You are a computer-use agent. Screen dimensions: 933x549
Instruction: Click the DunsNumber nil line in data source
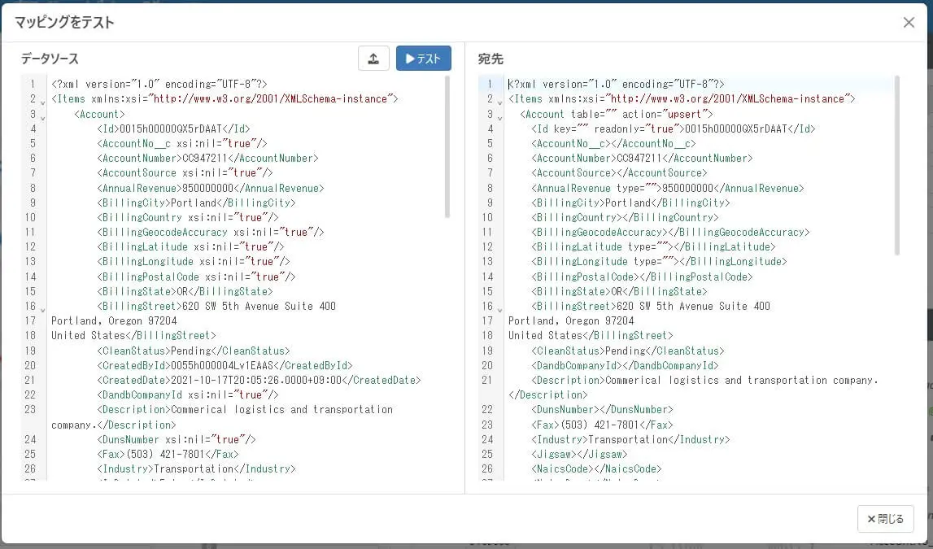pyautogui.click(x=177, y=439)
